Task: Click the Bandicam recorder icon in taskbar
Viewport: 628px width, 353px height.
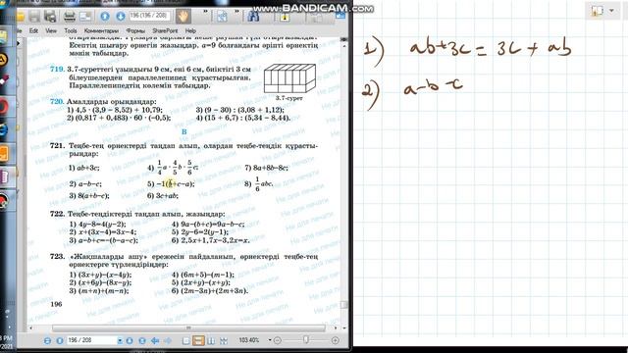Action: pyautogui.click(x=4, y=201)
